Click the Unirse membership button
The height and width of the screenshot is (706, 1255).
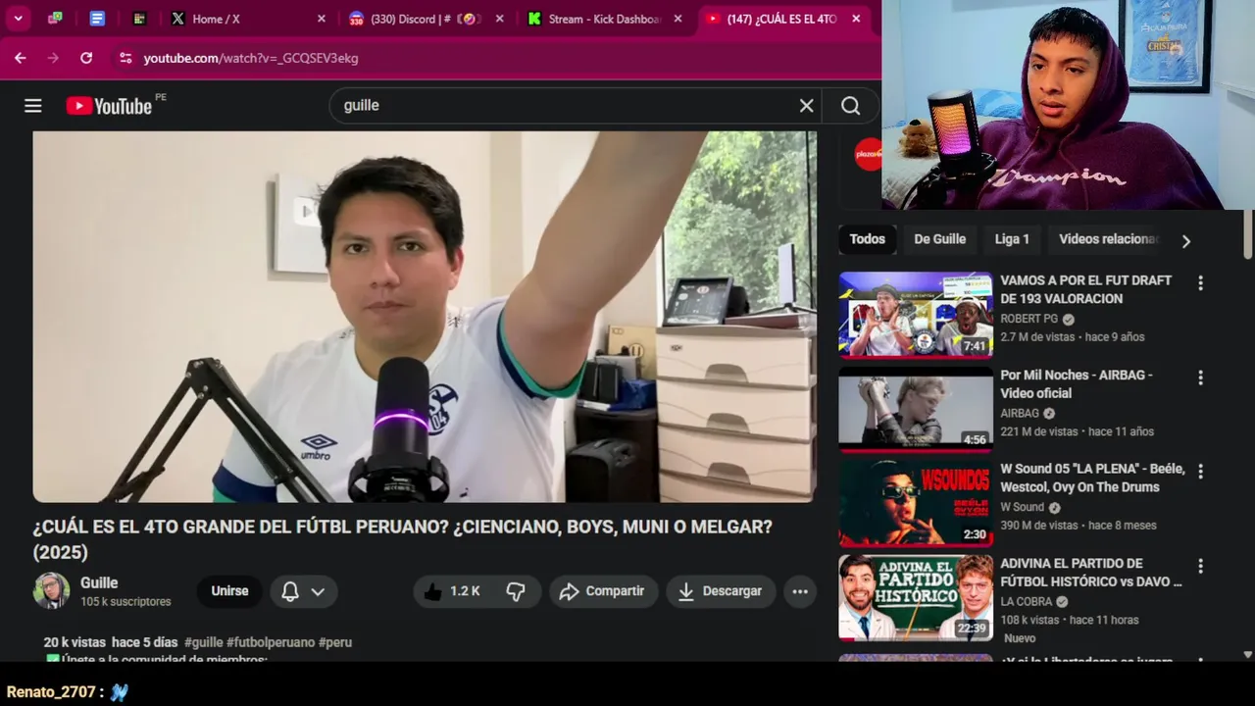click(x=229, y=591)
